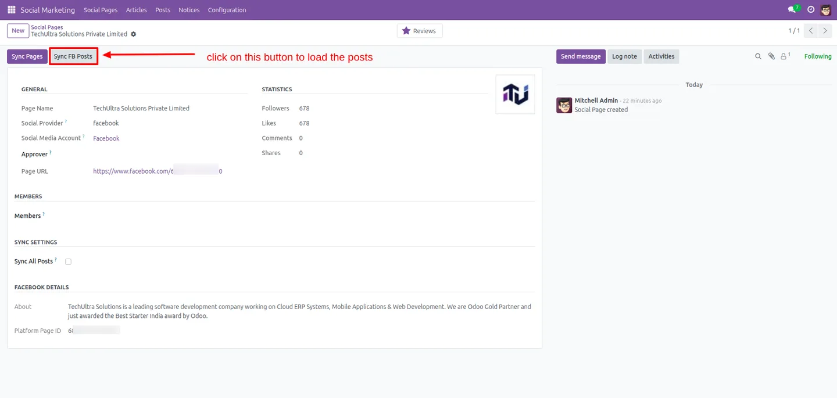Click the Sync Pages button
This screenshot has height=398, width=837.
tap(27, 56)
